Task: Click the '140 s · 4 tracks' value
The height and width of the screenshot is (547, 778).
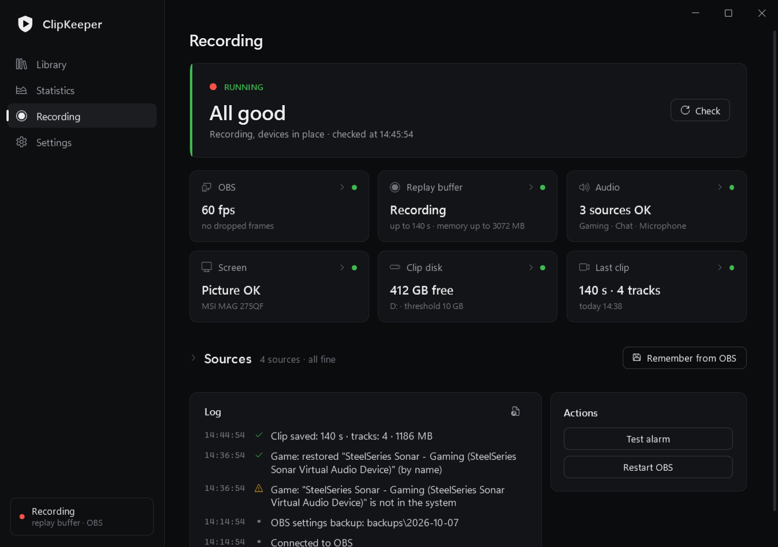Action: [x=620, y=290]
